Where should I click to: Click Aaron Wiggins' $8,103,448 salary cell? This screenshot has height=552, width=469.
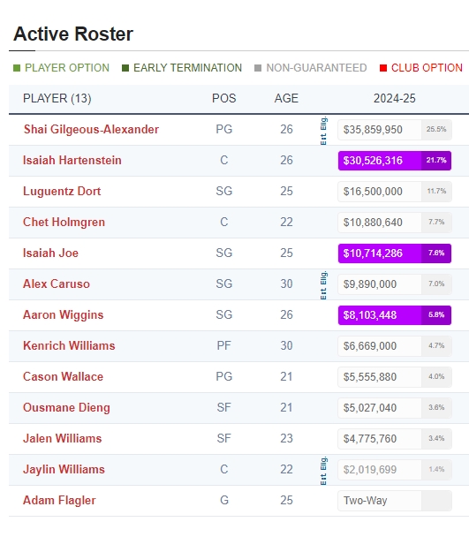pos(395,315)
